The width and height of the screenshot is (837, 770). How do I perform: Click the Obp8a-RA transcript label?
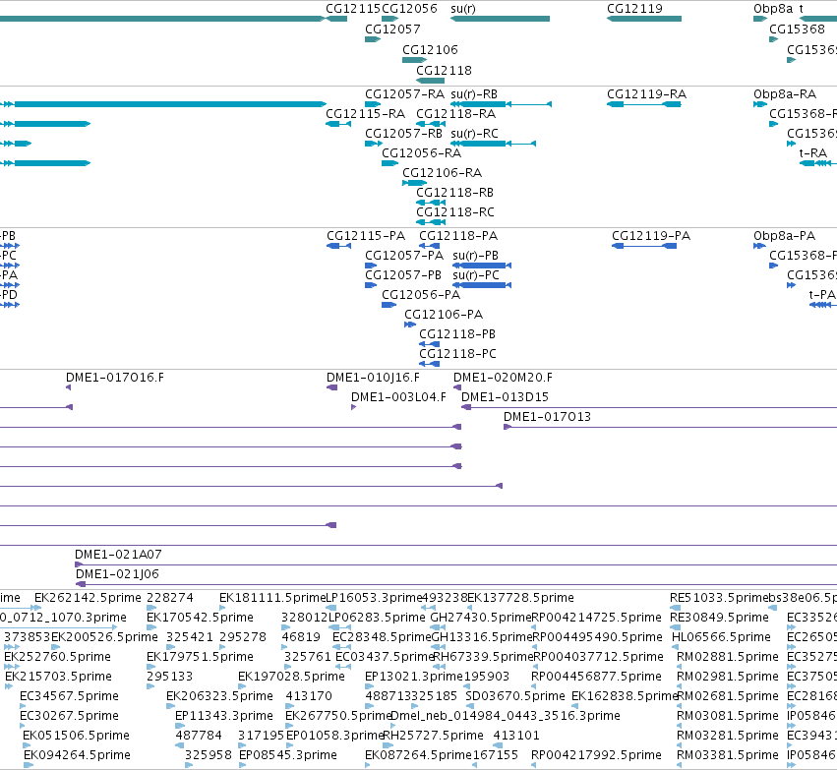(785, 94)
